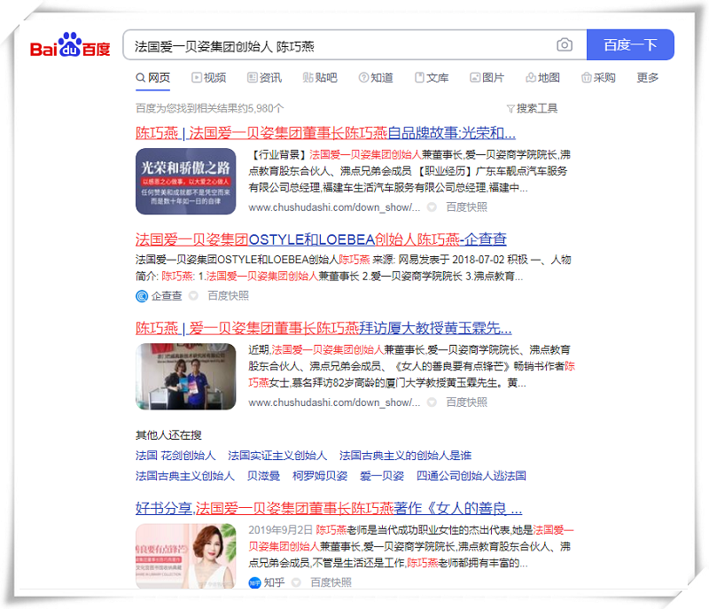
Task: Open the 企查查 result about OSTYLE和LOEBEA
Action: coord(321,239)
